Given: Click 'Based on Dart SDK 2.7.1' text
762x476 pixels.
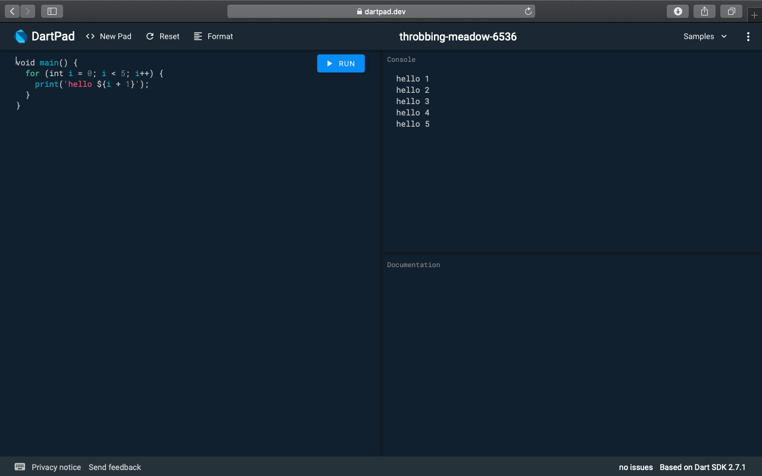Looking at the screenshot, I should click(702, 467).
